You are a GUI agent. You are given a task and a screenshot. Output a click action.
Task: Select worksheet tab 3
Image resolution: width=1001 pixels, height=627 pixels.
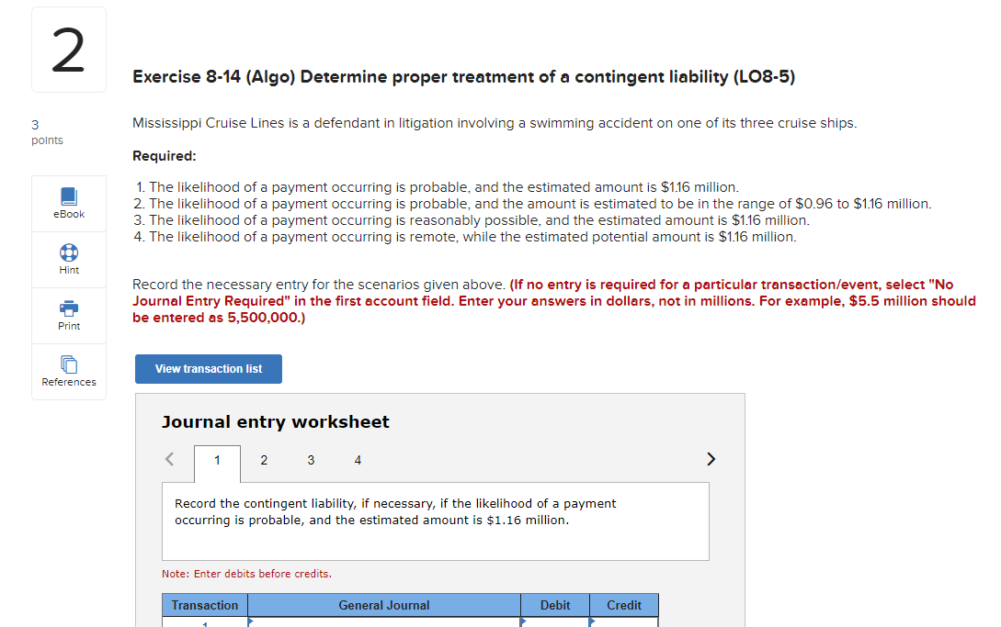pos(311,459)
